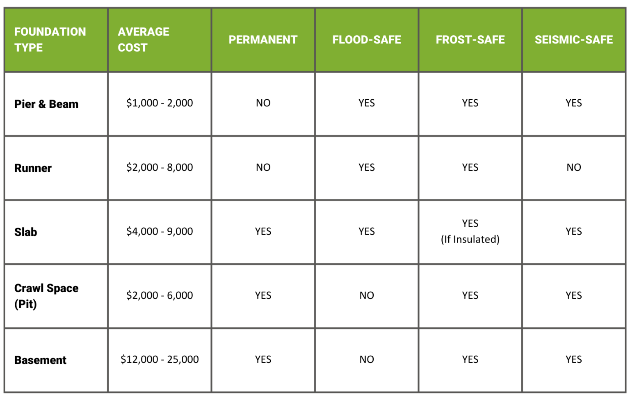Select the $4,000 - 9,000 cost cell

[x=160, y=231]
